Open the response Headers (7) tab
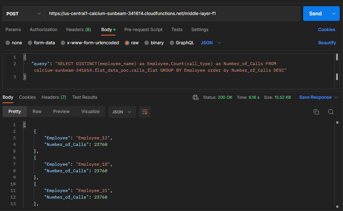343x211 pixels. point(54,97)
